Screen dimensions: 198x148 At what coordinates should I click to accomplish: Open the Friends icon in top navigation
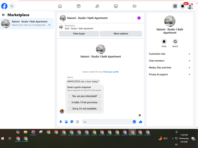tap(97, 6)
